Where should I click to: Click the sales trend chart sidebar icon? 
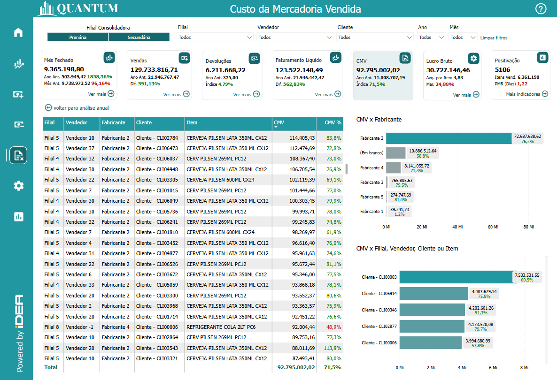(x=18, y=64)
